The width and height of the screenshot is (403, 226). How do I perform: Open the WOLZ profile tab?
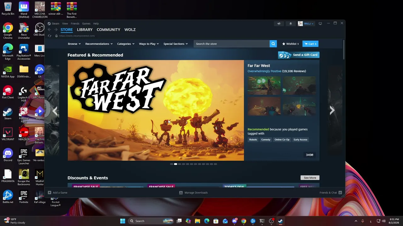[x=130, y=30]
